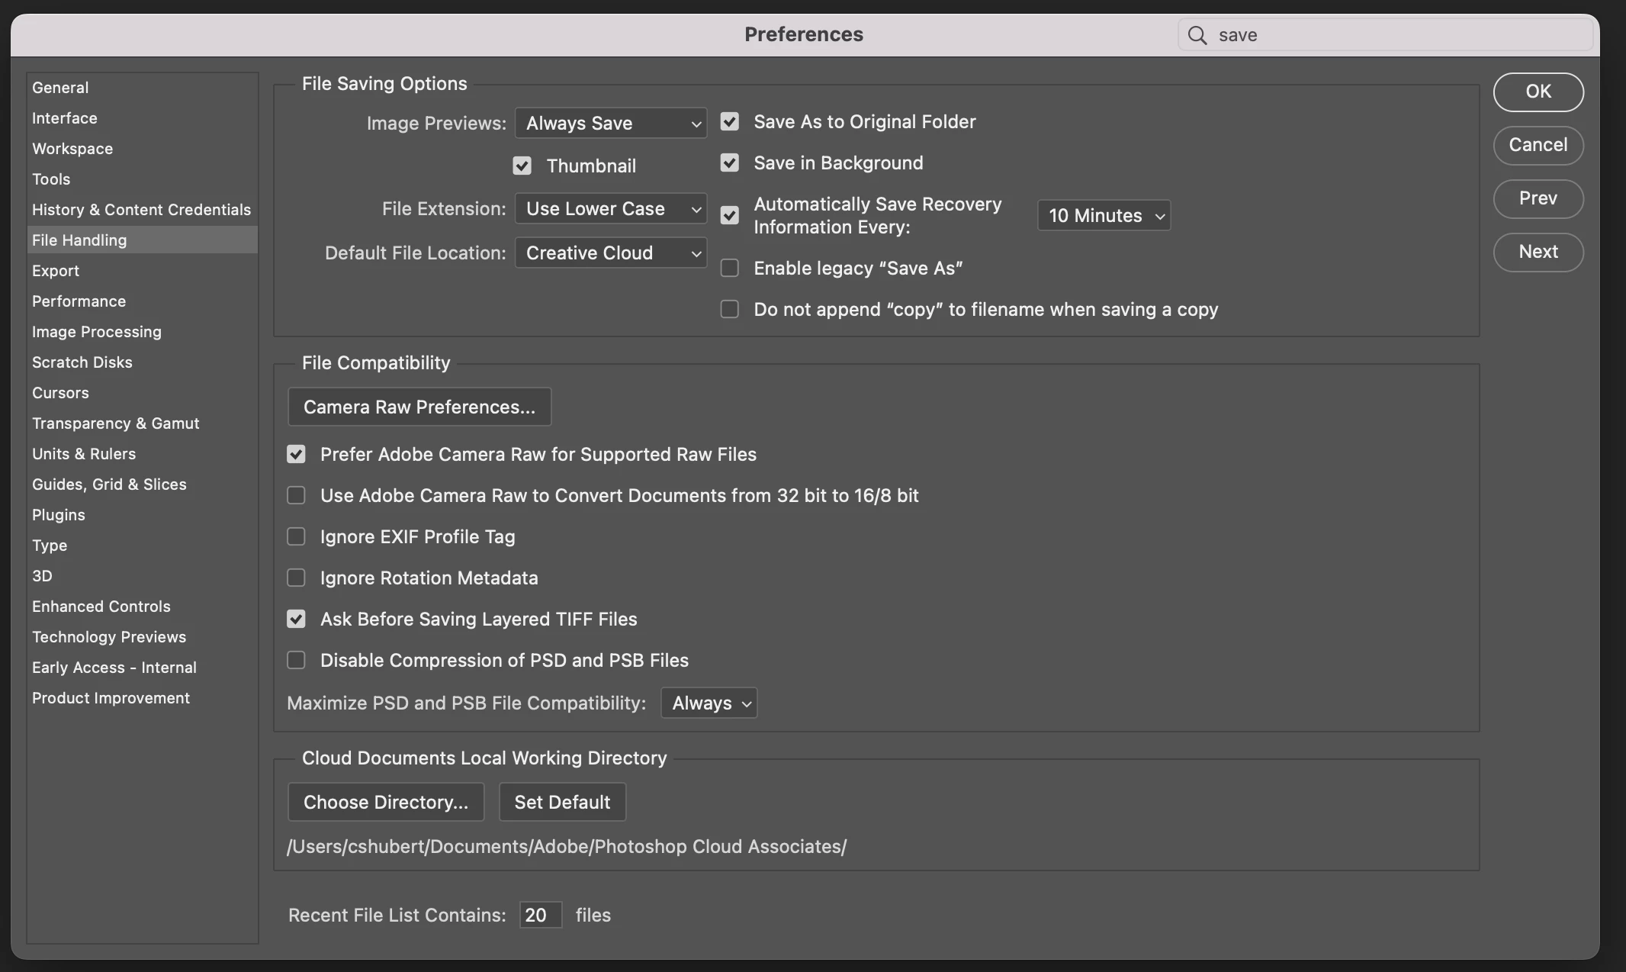Image resolution: width=1626 pixels, height=972 pixels.
Task: Uncheck the Thumbnail checkbox
Action: tap(522, 166)
